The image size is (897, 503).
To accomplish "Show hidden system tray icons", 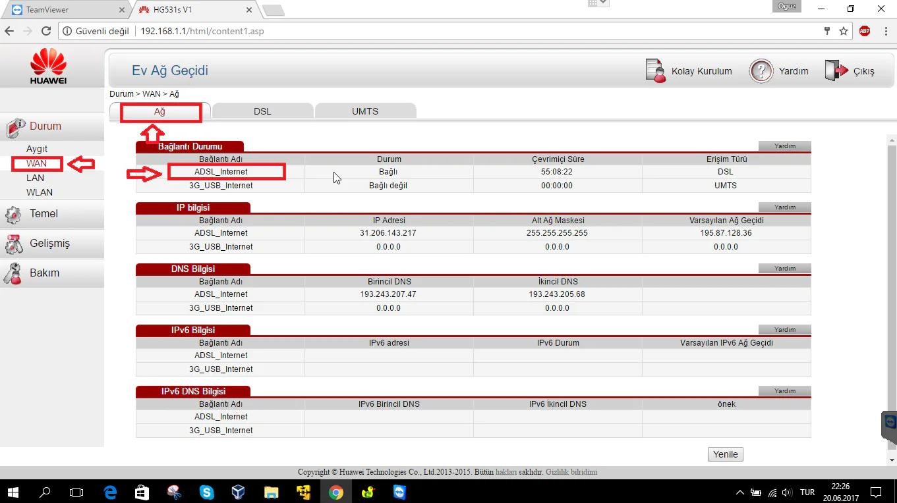I will (x=740, y=492).
